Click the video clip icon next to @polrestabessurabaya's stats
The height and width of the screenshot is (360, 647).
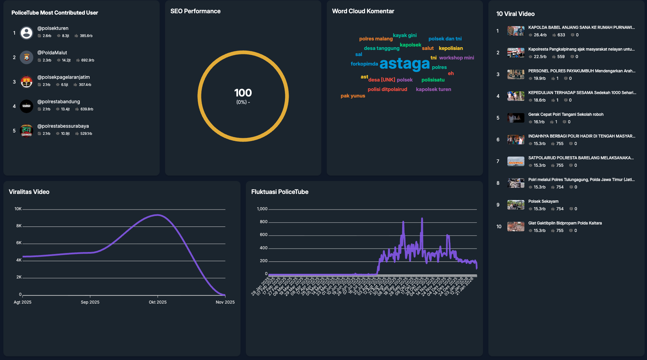[x=40, y=133]
